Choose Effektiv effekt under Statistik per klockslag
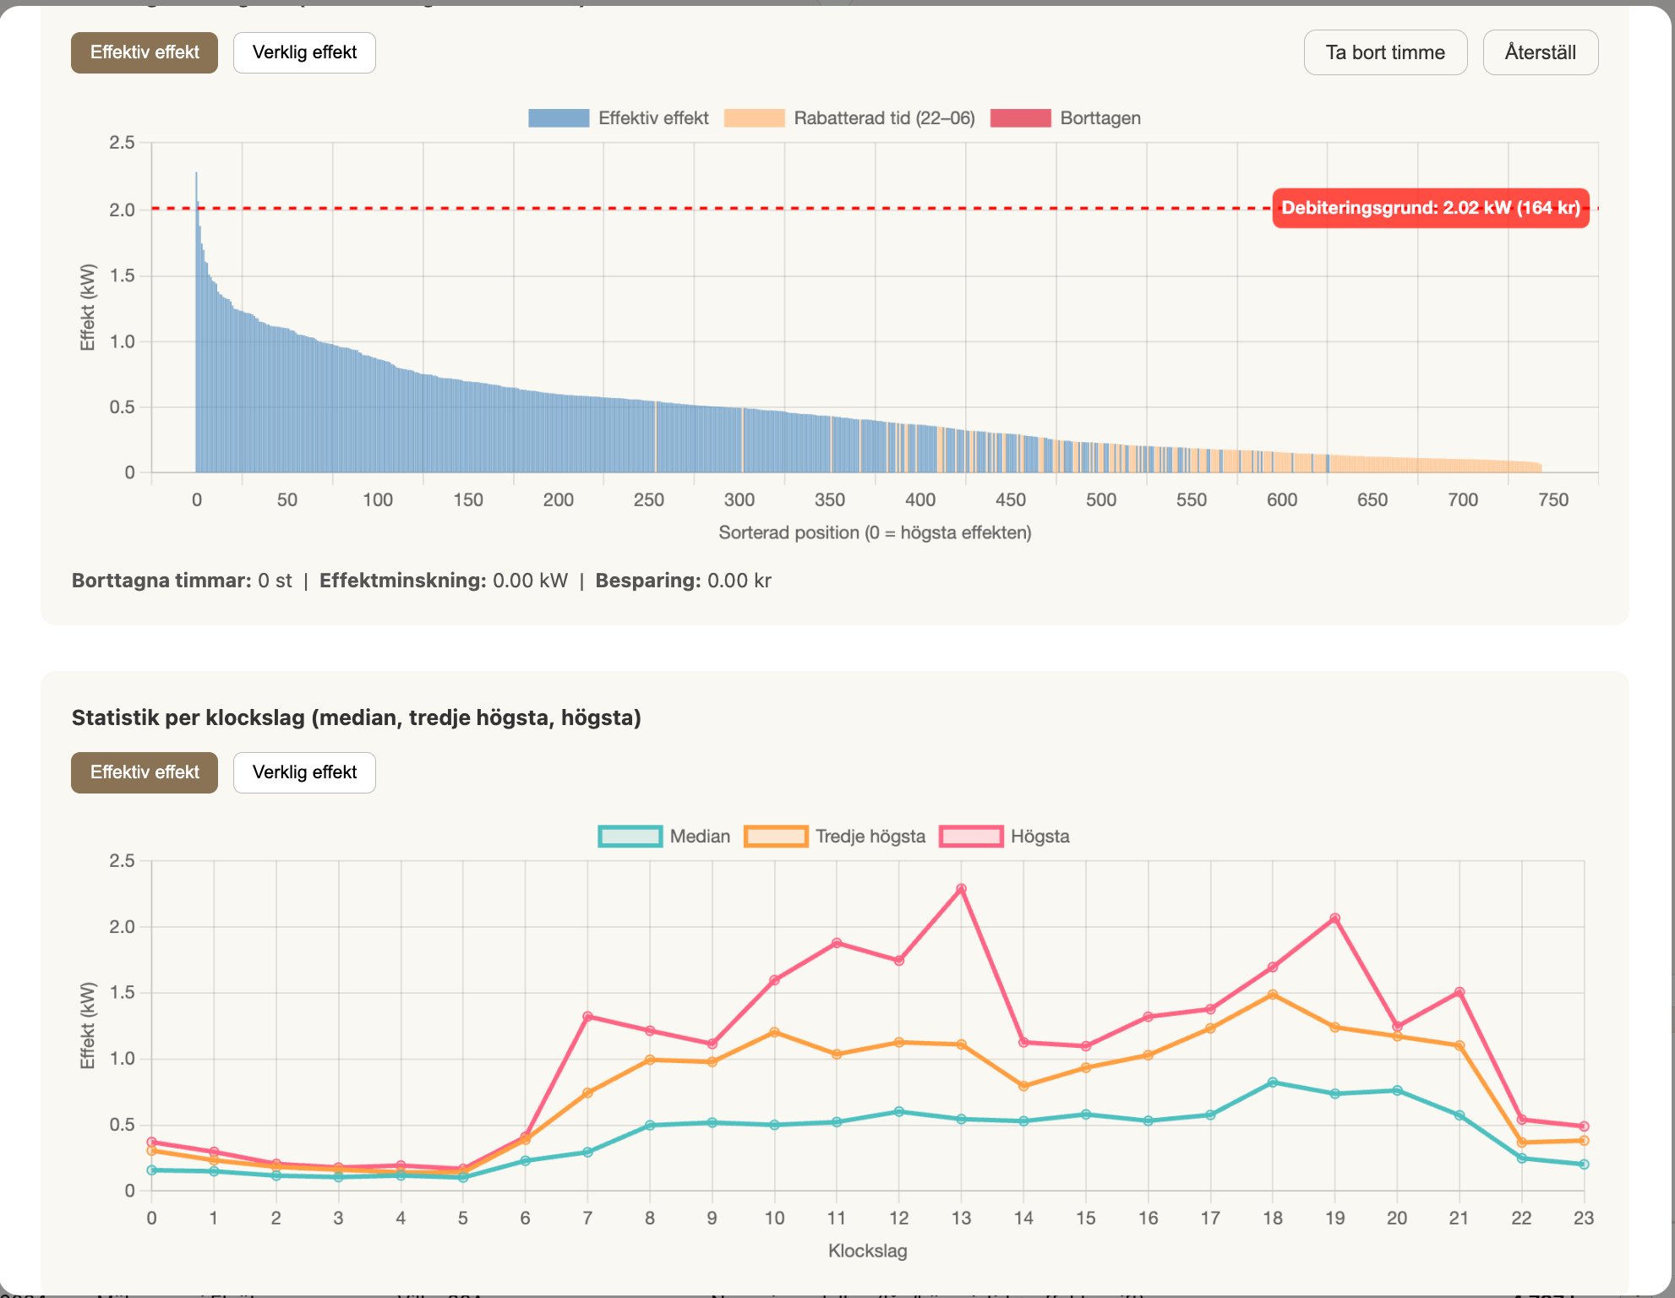The height and width of the screenshot is (1298, 1675). click(x=145, y=772)
